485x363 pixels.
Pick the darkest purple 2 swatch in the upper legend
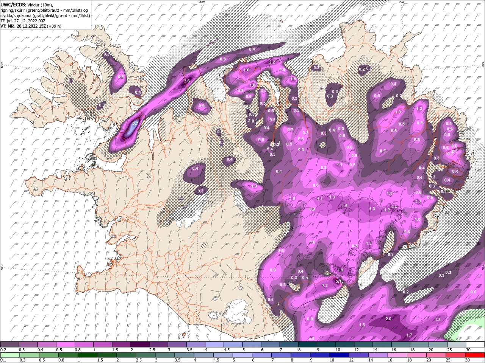[x=139, y=344]
